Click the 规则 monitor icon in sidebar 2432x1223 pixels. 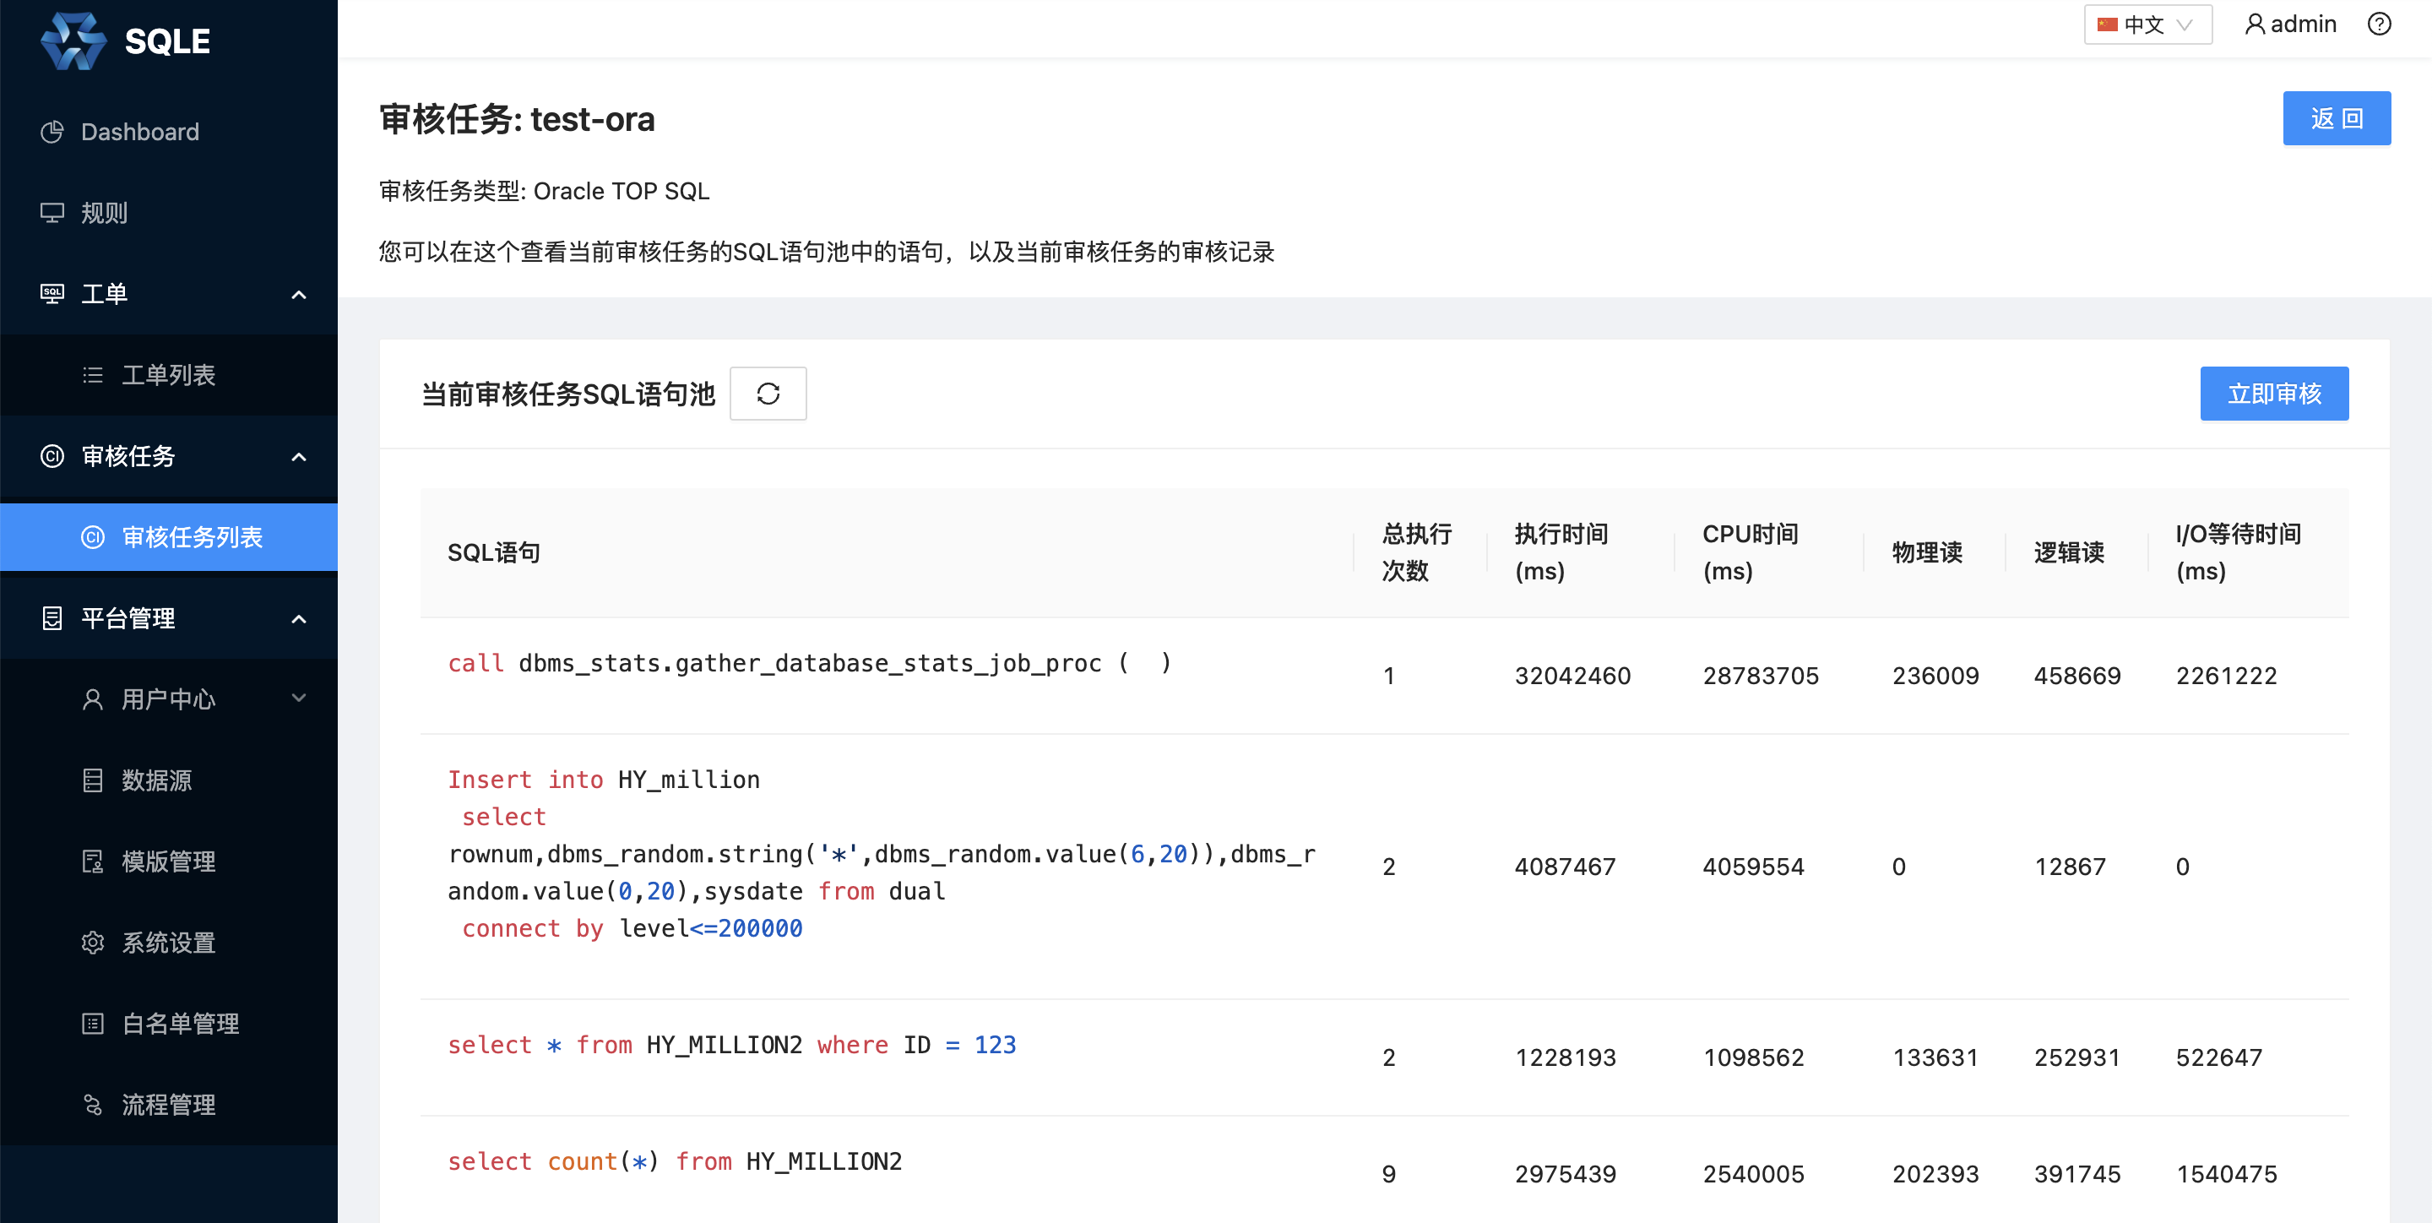52,213
